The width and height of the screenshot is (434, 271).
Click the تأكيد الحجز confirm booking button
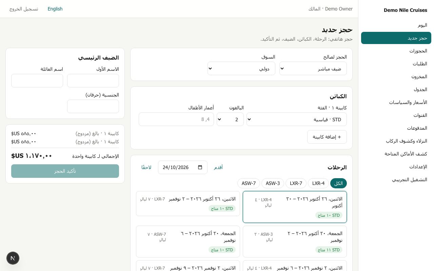(65, 171)
